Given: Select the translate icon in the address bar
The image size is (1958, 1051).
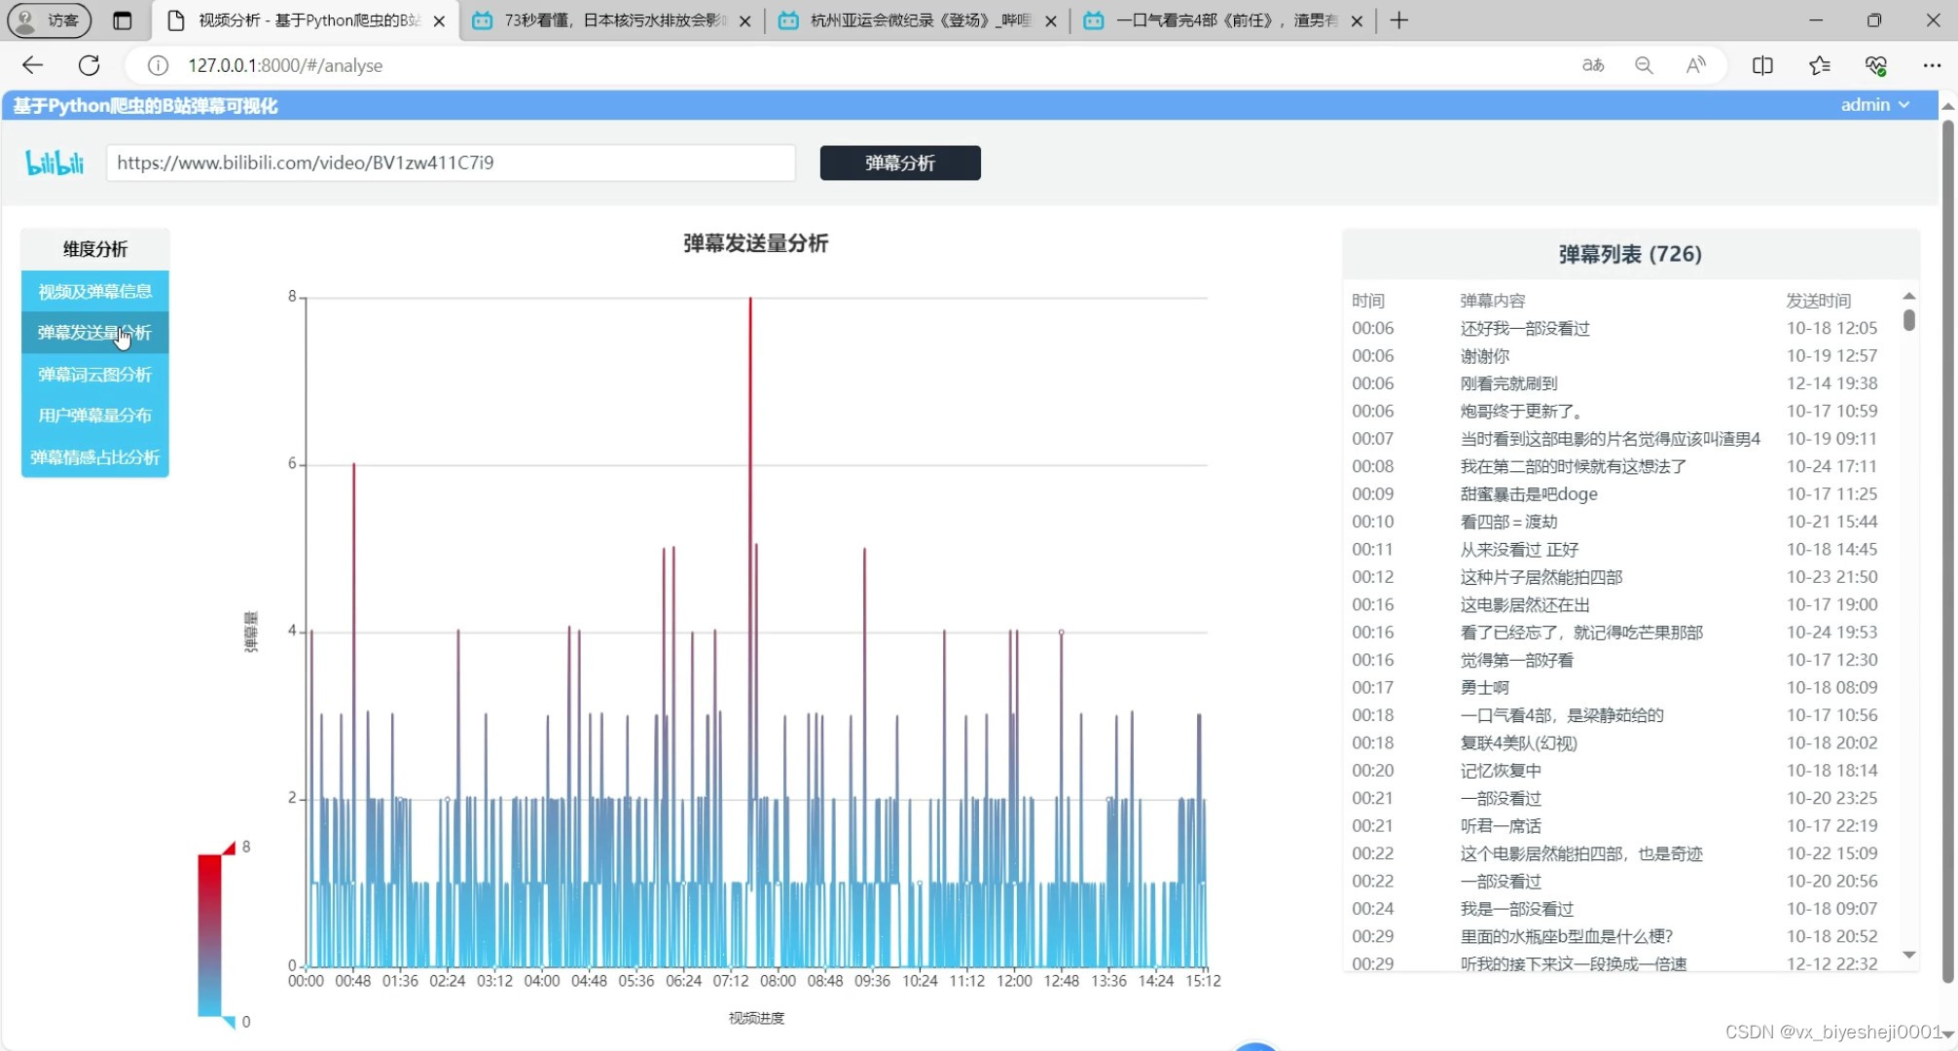Looking at the screenshot, I should tap(1592, 65).
